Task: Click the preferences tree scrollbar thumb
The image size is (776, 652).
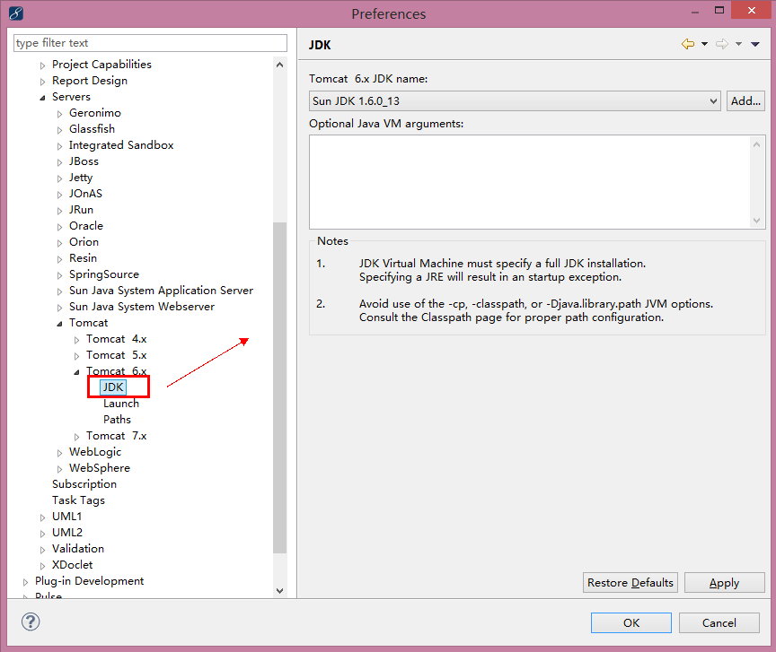Action: (x=279, y=387)
